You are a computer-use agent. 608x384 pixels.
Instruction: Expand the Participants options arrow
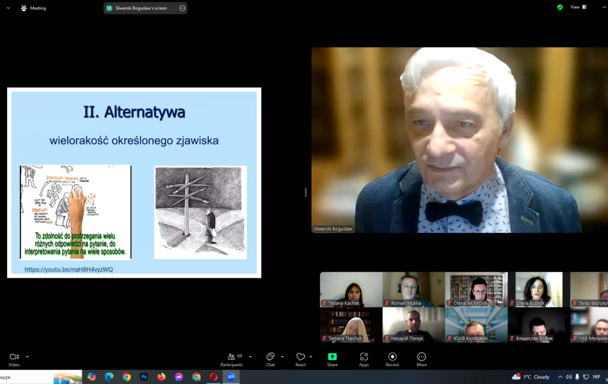point(250,356)
